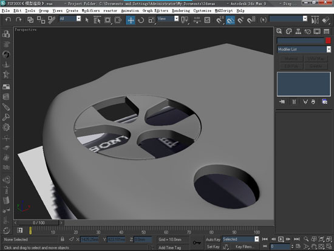The width and height of the screenshot is (334, 251).
Task: Switch to the Create command panel tab
Action: tap(279, 32)
